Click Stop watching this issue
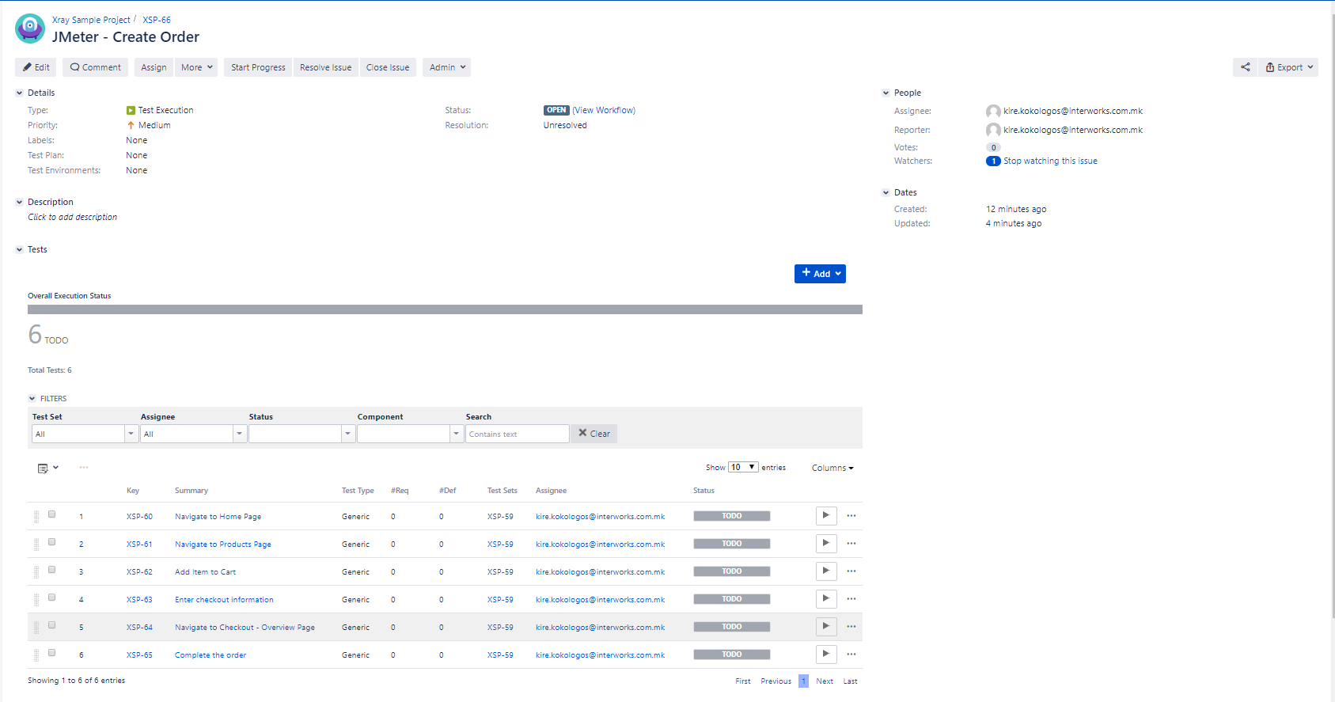The height and width of the screenshot is (702, 1335). (1050, 161)
